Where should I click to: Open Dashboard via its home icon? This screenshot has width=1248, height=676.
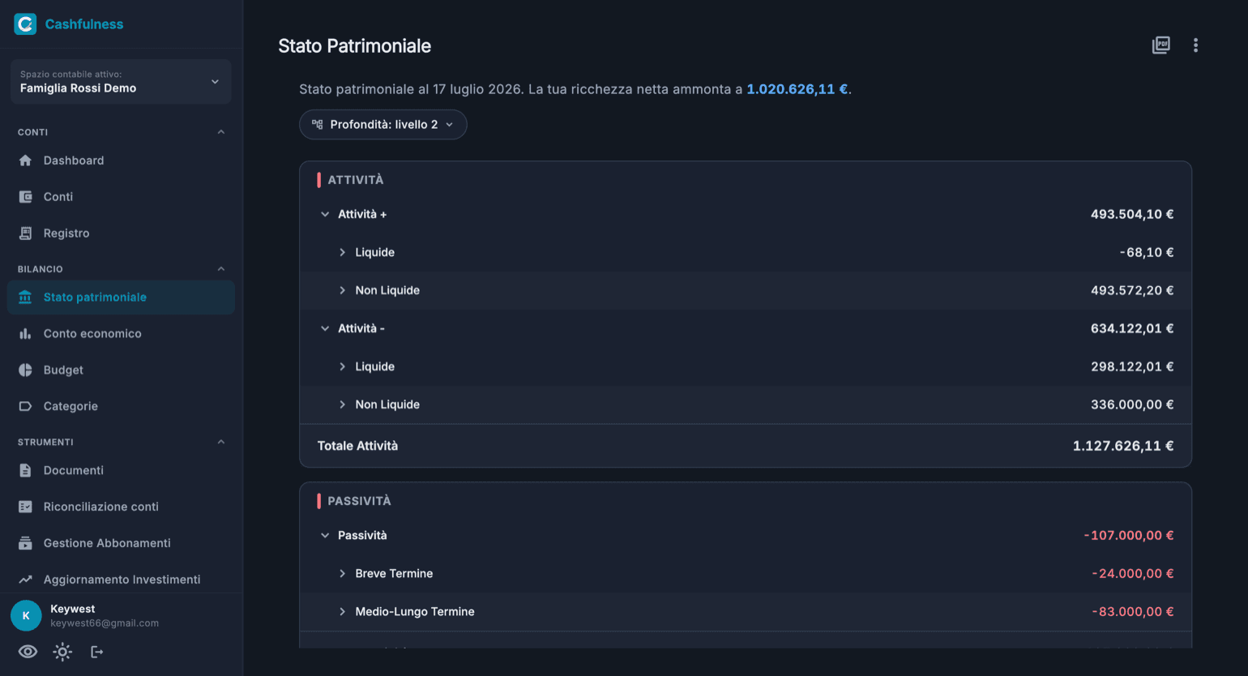pos(25,160)
